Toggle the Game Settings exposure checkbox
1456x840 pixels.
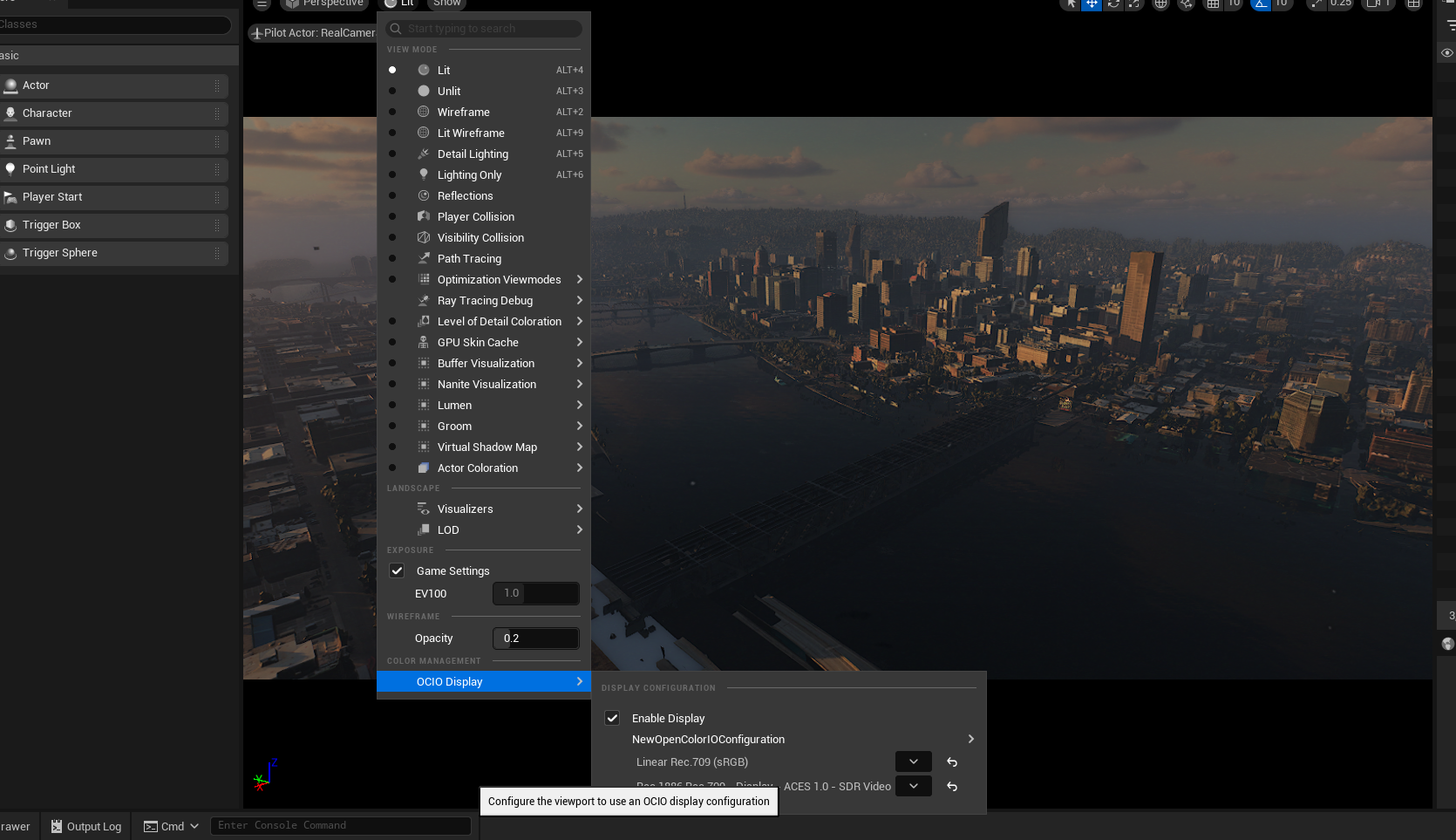(x=397, y=570)
